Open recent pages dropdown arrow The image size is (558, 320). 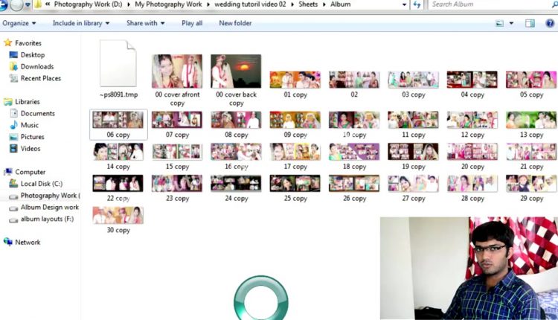pos(28,5)
